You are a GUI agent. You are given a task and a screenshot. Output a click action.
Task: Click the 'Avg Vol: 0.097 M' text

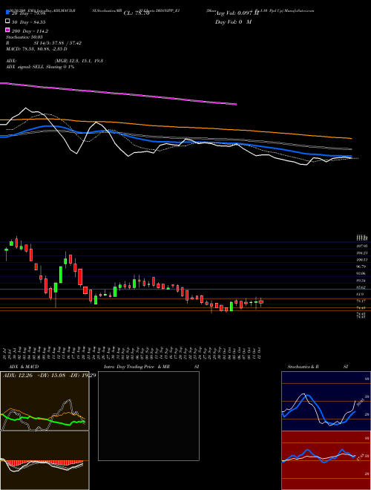click(237, 13)
